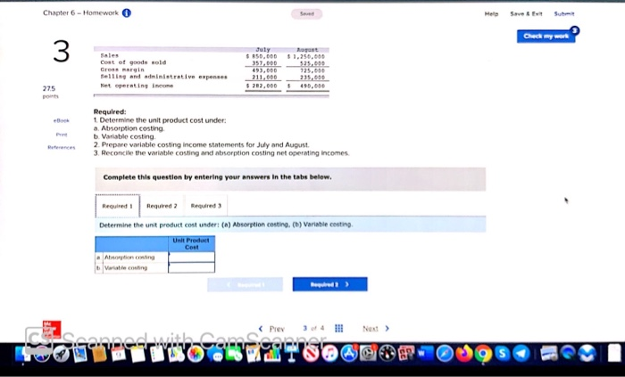
Task: Open Messages in the Dock
Action: click(215, 355)
